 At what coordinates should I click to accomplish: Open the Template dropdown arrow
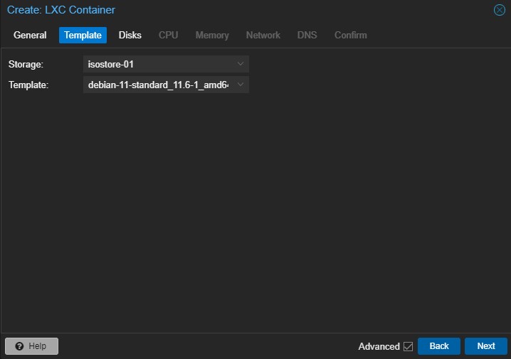point(241,85)
